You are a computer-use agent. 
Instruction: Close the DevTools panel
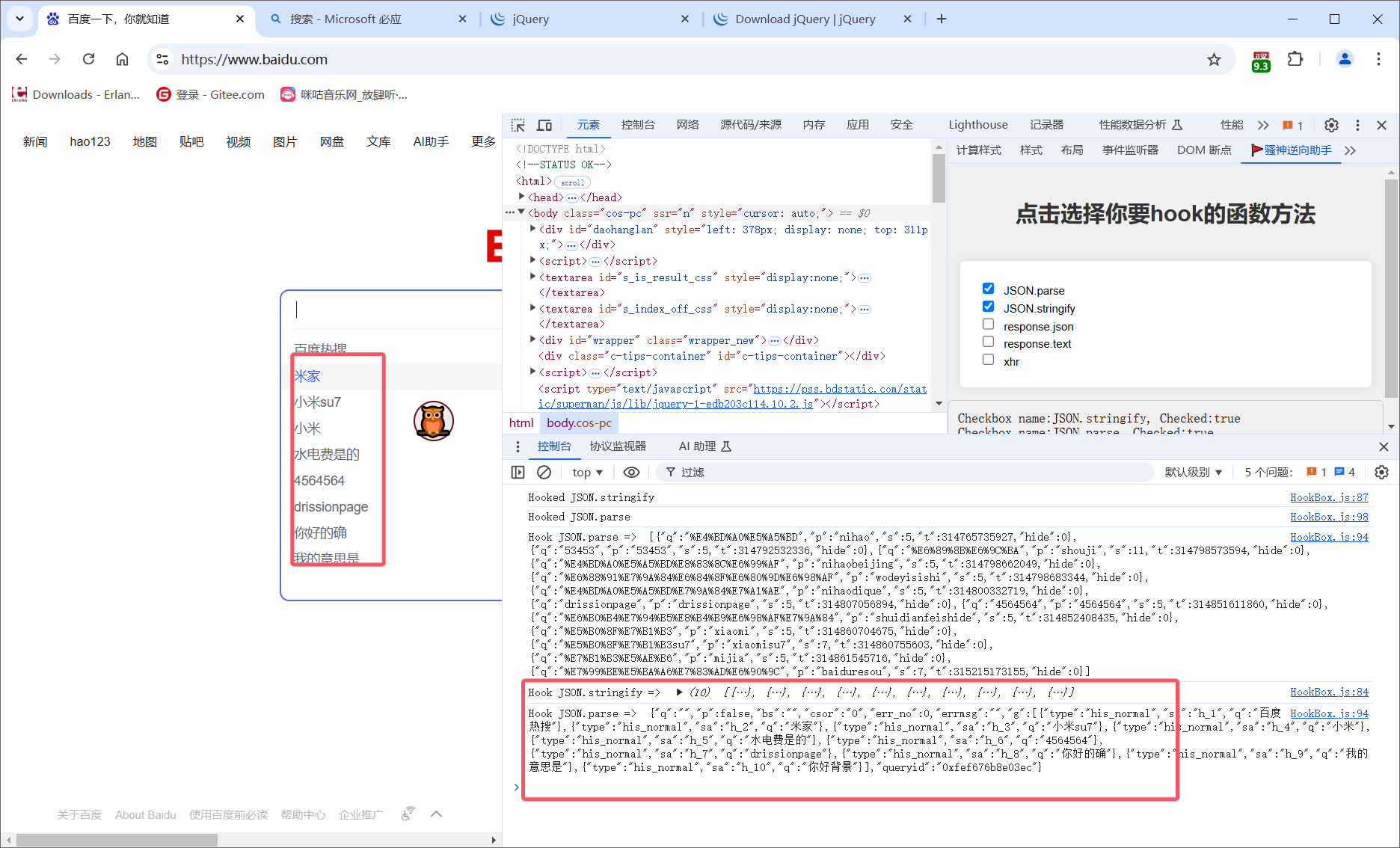1382,125
